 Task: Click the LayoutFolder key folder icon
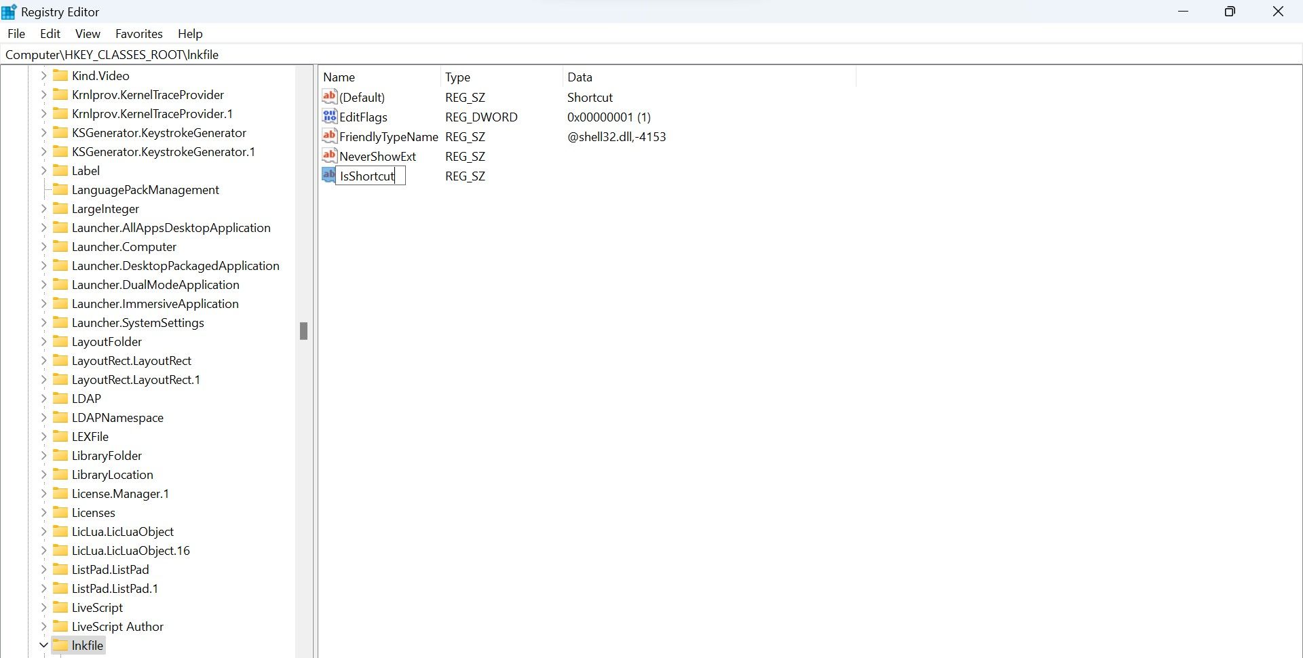coord(60,341)
